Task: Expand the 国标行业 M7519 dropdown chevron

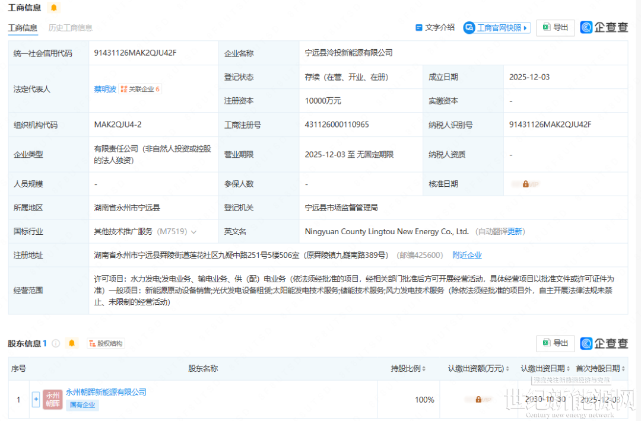Action: pos(193,232)
